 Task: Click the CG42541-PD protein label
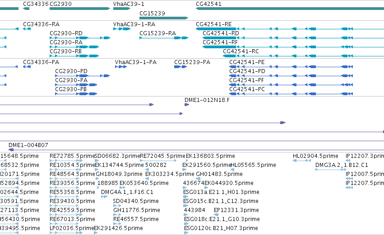tap(247, 71)
